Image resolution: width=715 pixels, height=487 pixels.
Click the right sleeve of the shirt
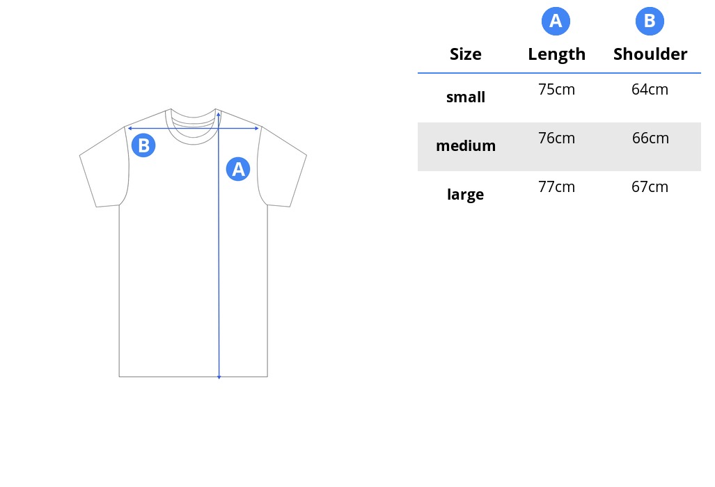coord(282,168)
